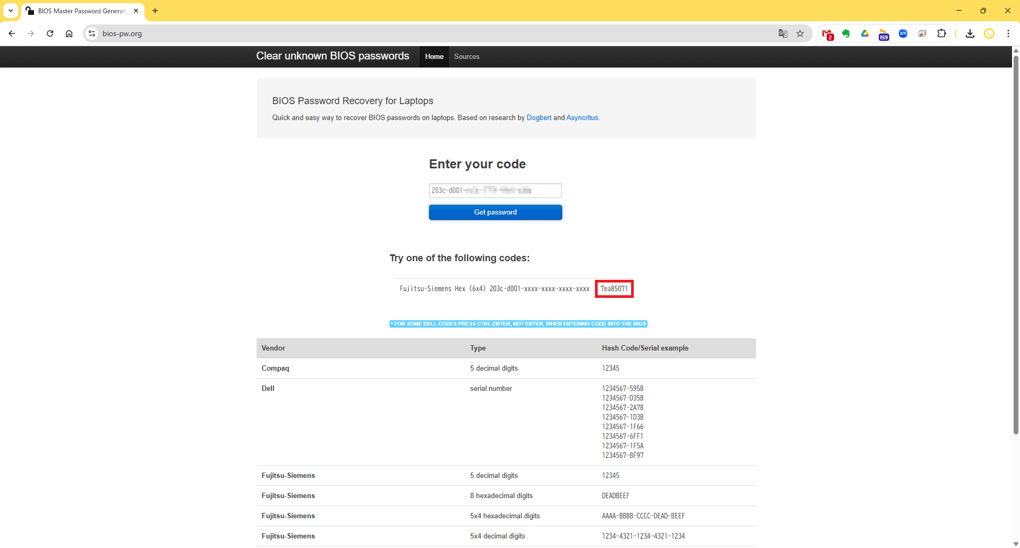
Task: Follow the Dogbert link
Action: pyautogui.click(x=539, y=118)
